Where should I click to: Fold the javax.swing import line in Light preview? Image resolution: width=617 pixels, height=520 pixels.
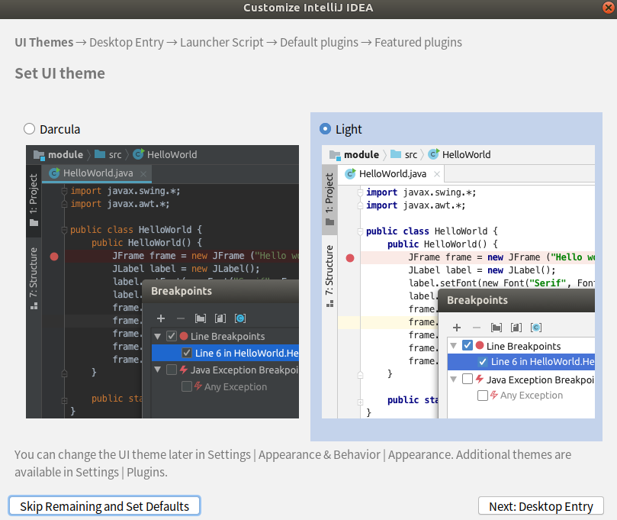point(360,192)
